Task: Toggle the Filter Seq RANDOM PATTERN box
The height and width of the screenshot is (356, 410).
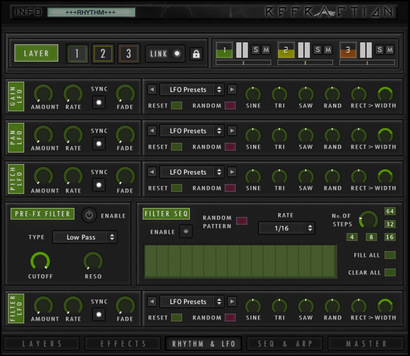Action: pyautogui.click(x=241, y=220)
